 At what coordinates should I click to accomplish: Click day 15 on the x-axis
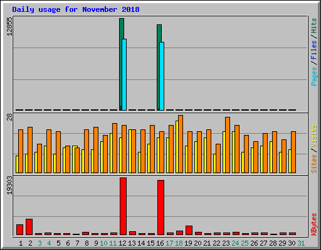150,243
